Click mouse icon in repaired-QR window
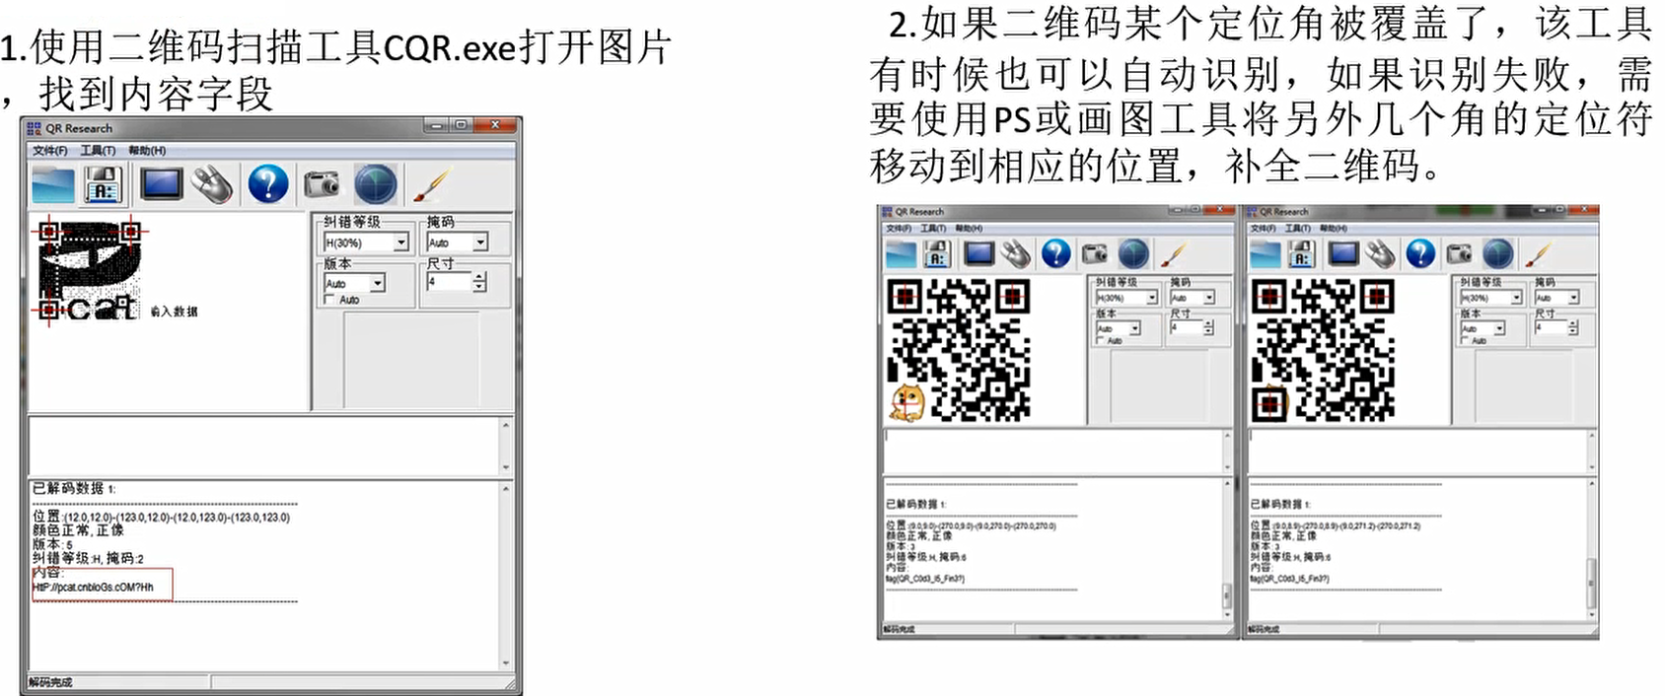Image resolution: width=1665 pixels, height=696 pixels. point(1380,254)
